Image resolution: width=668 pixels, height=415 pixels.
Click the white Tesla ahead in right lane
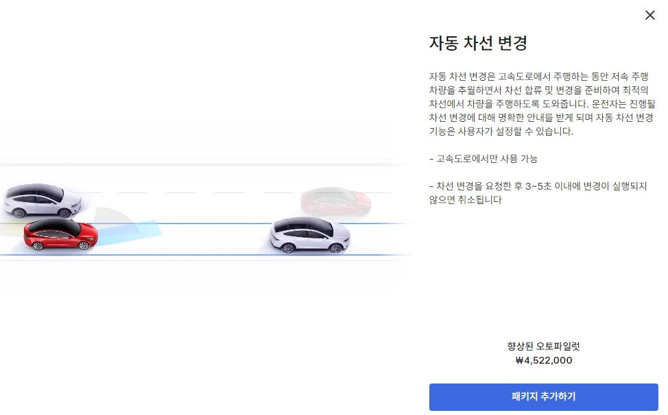tap(309, 236)
